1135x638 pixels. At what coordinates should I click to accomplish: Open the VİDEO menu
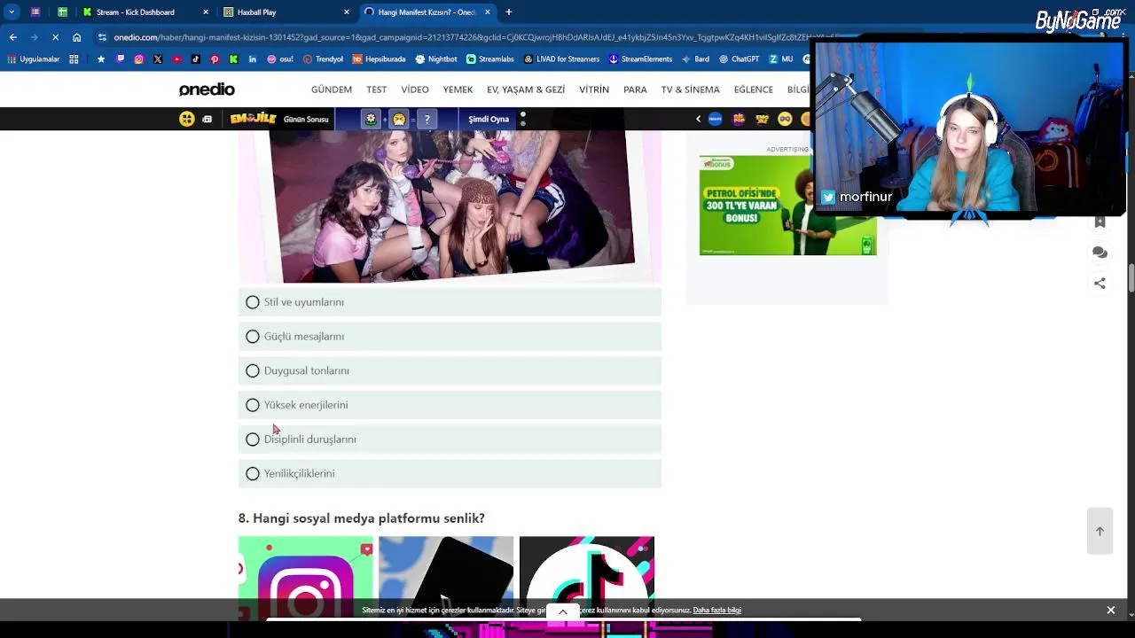click(x=415, y=89)
